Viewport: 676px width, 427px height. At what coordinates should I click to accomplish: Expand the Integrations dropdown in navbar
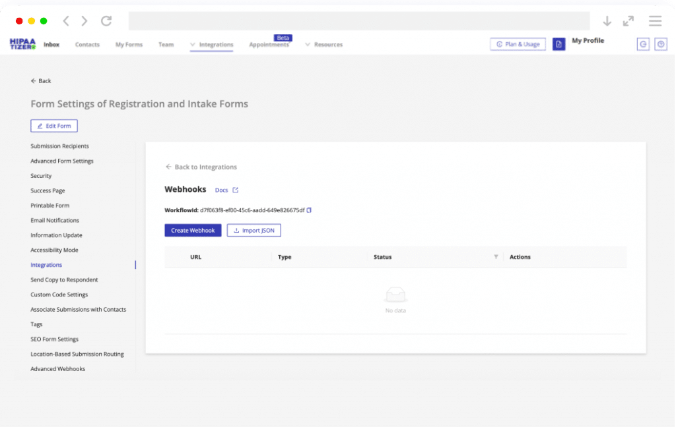pyautogui.click(x=212, y=44)
